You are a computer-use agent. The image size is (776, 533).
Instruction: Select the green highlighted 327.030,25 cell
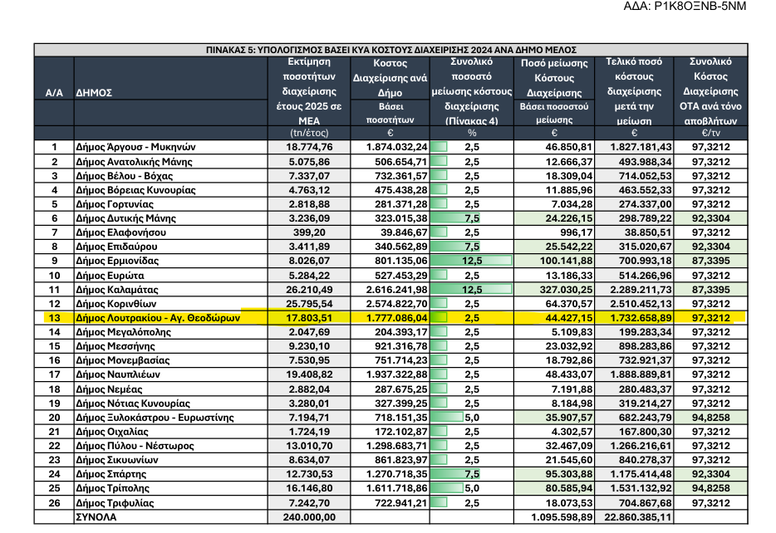point(555,289)
